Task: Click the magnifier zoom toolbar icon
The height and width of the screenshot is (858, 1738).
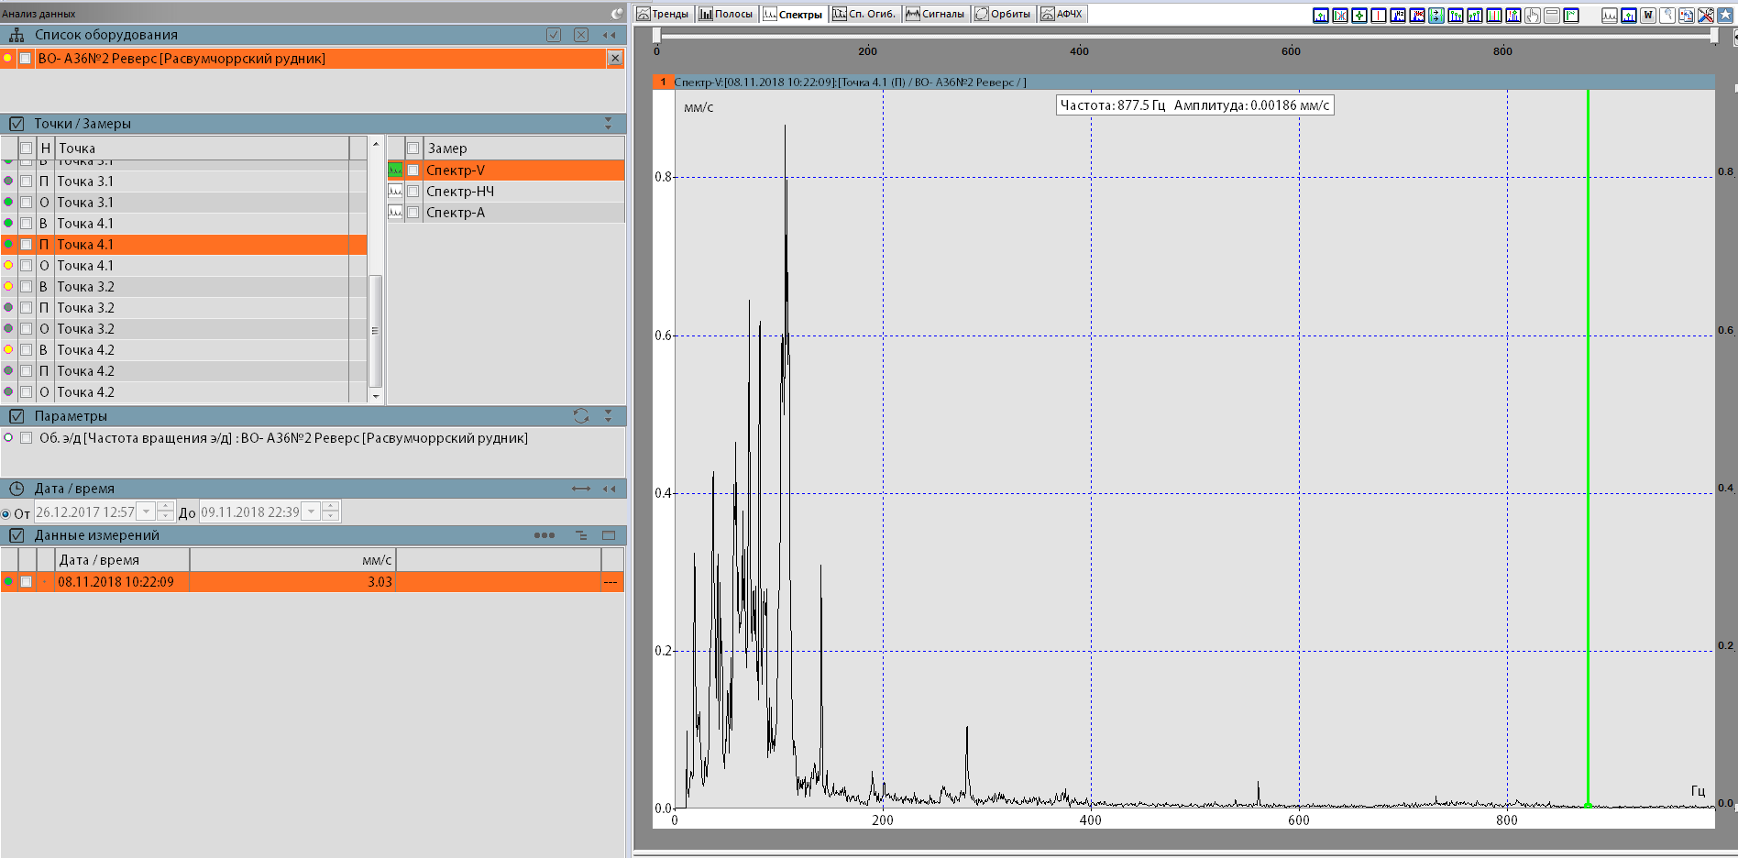Action: (x=1667, y=15)
